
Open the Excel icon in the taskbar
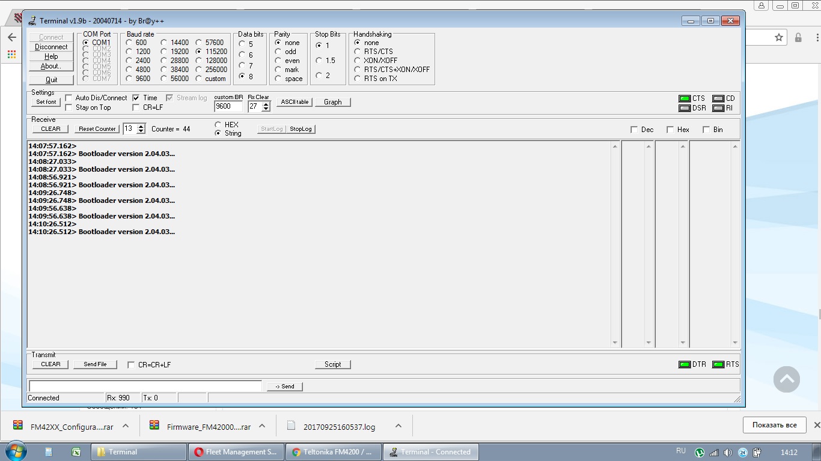click(76, 452)
